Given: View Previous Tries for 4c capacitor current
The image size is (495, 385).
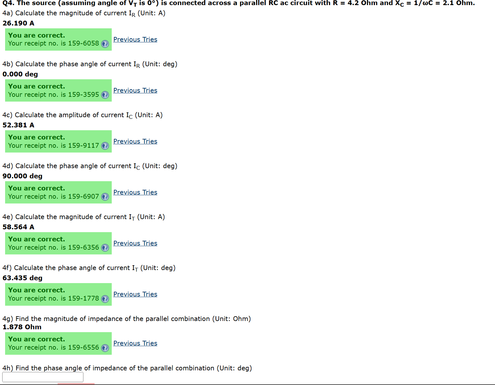Looking at the screenshot, I should 135,141.
